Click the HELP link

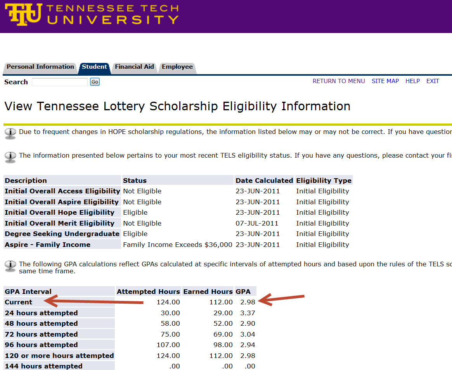coord(412,81)
